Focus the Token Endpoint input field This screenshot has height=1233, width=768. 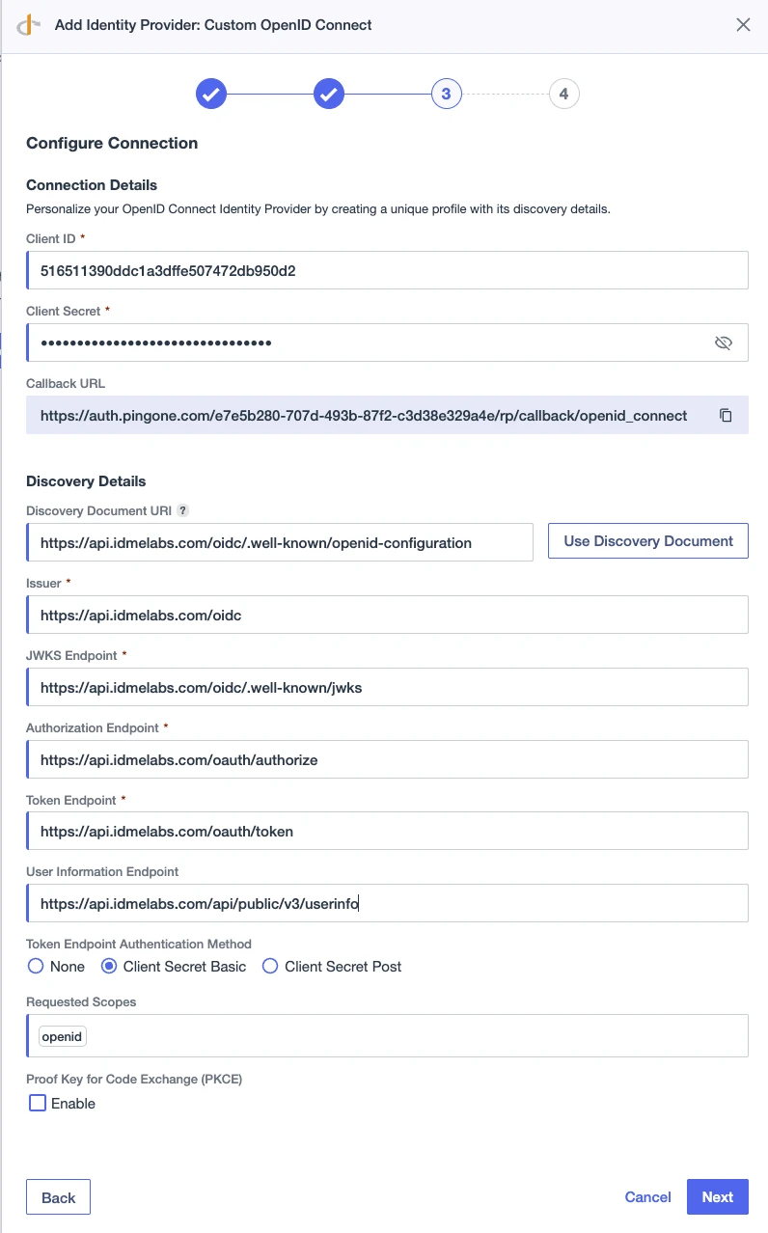(386, 831)
